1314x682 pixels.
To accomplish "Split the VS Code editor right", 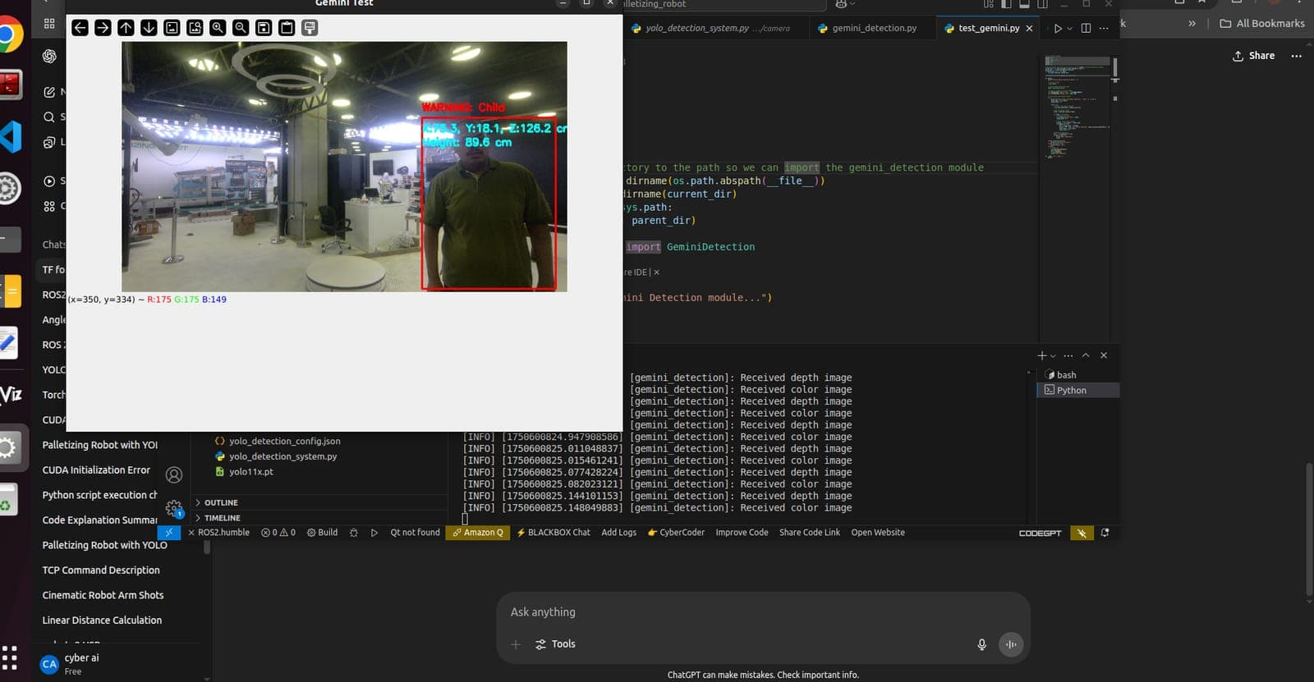I will (1086, 28).
